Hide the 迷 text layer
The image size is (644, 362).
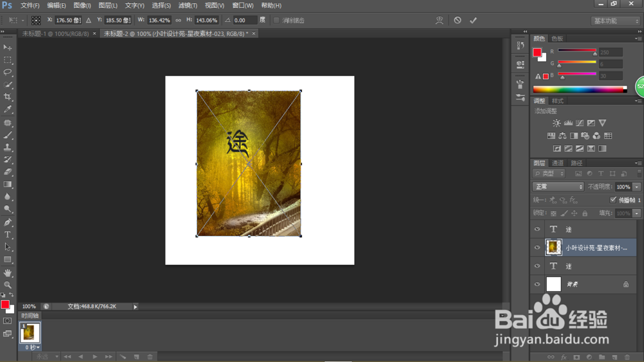click(537, 266)
